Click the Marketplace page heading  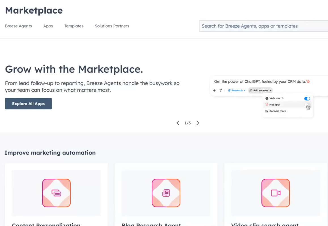tap(34, 11)
